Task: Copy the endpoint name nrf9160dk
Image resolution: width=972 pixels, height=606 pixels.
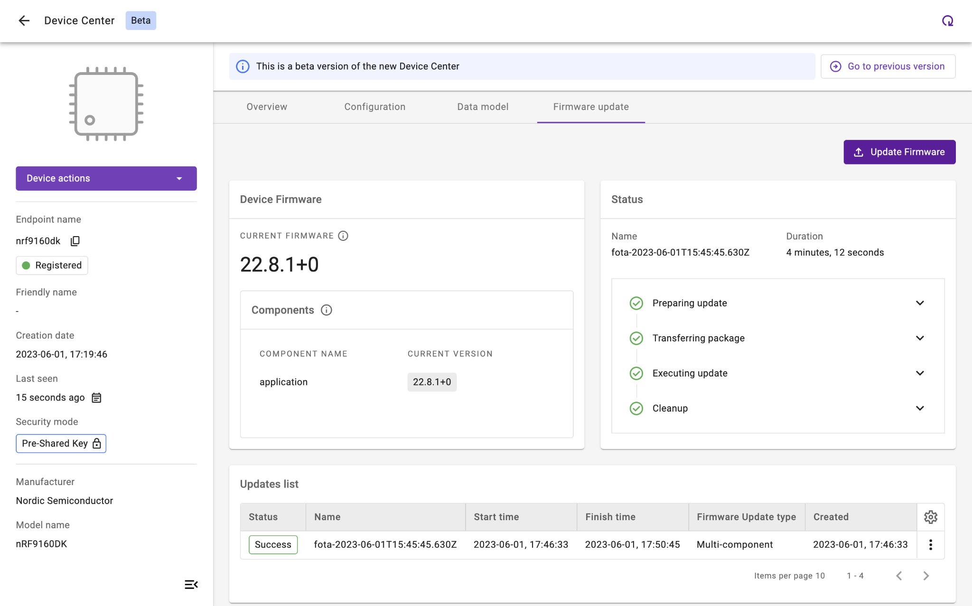Action: pos(75,241)
